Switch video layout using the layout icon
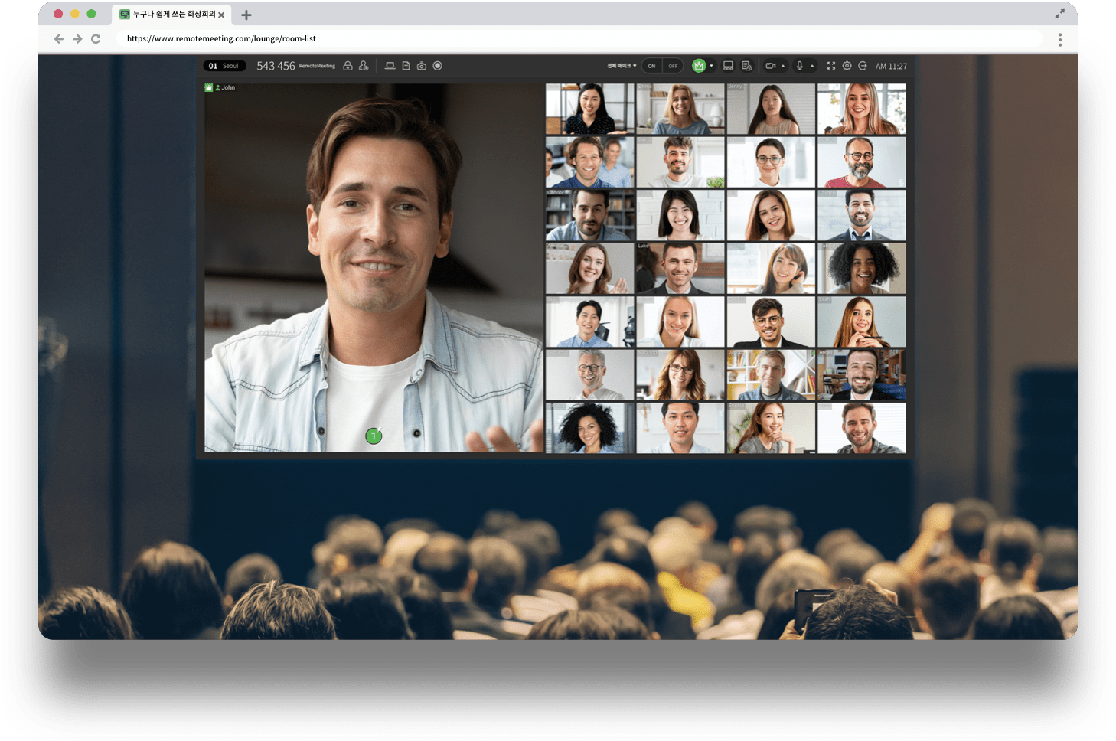Screen dimensions: 1116x741 (x=728, y=66)
